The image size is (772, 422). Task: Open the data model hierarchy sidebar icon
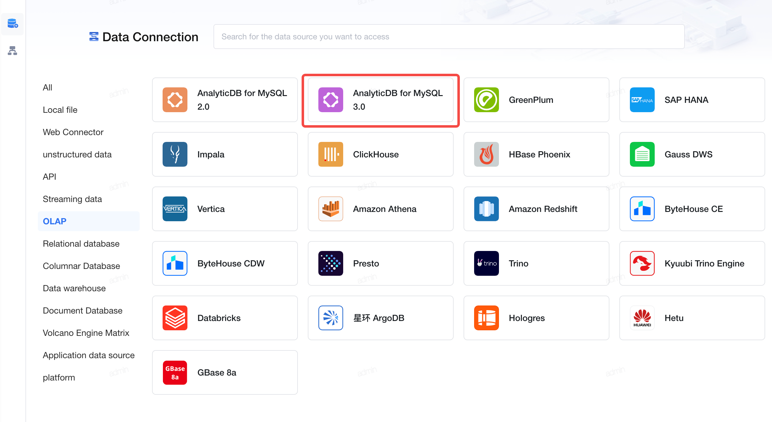[x=12, y=51]
